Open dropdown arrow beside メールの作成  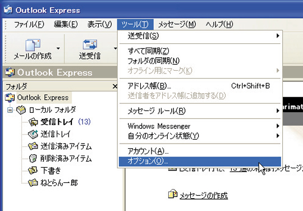[58, 48]
